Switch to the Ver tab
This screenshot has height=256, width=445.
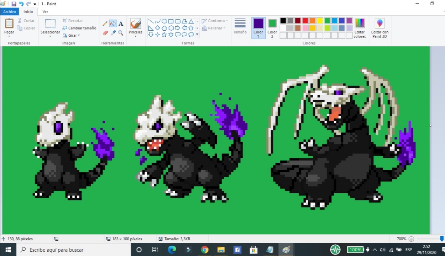pos(45,12)
